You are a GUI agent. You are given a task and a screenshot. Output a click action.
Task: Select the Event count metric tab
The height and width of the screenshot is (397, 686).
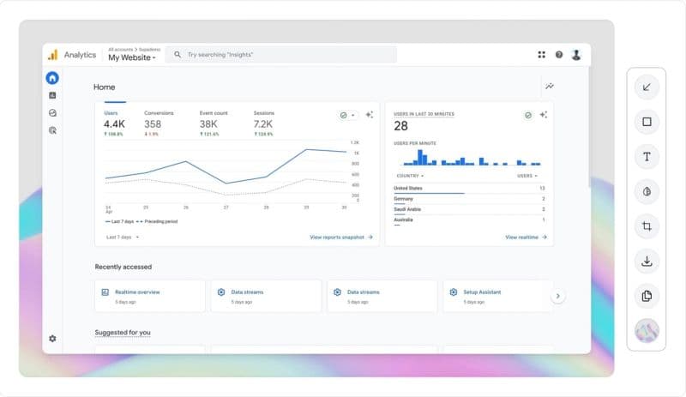214,123
